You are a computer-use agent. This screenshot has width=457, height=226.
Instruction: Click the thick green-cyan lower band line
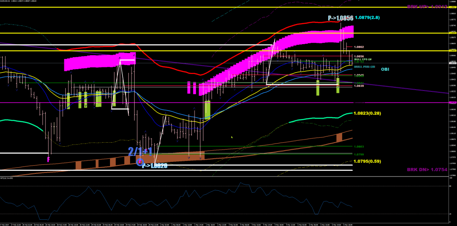[x=313, y=119]
